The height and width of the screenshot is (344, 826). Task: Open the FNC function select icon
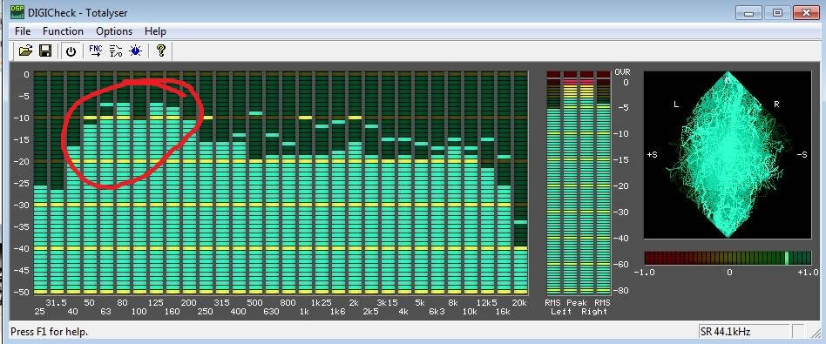tap(95, 51)
